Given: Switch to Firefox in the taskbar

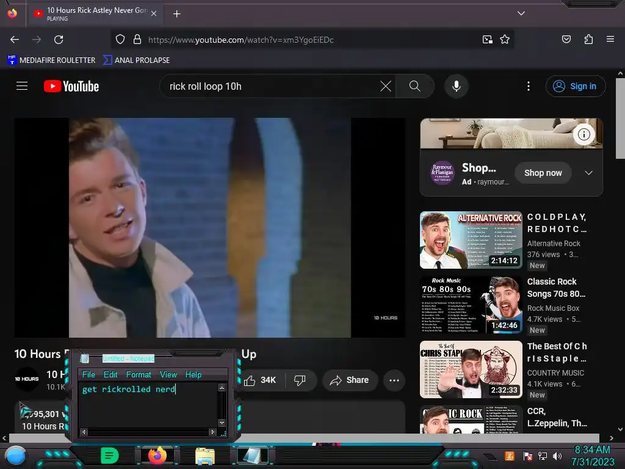Looking at the screenshot, I should 157,456.
